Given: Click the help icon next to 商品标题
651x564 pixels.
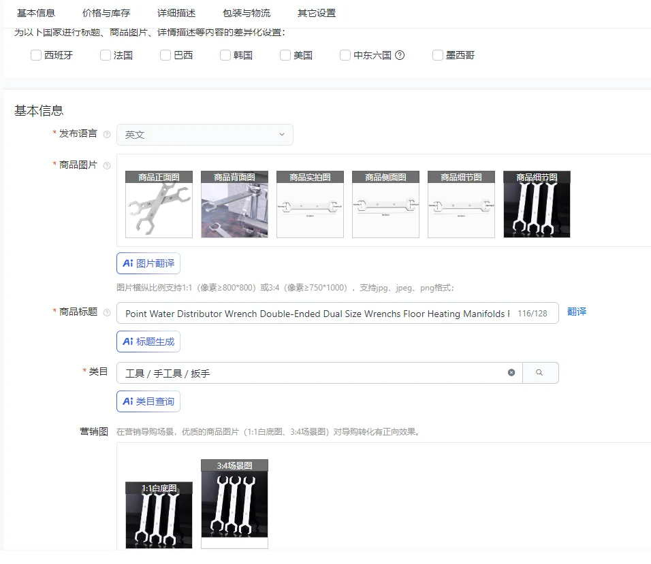Looking at the screenshot, I should point(108,312).
